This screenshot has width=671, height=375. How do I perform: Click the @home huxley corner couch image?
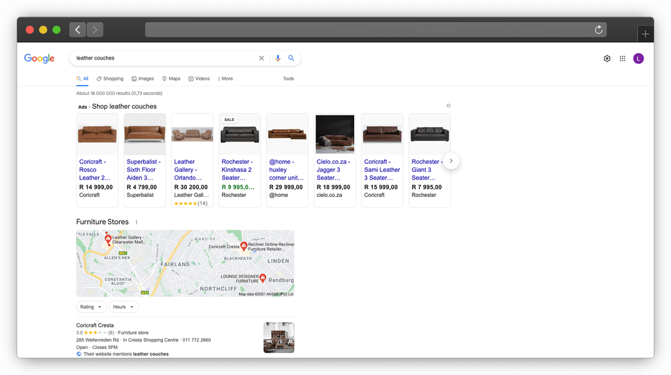click(x=287, y=134)
